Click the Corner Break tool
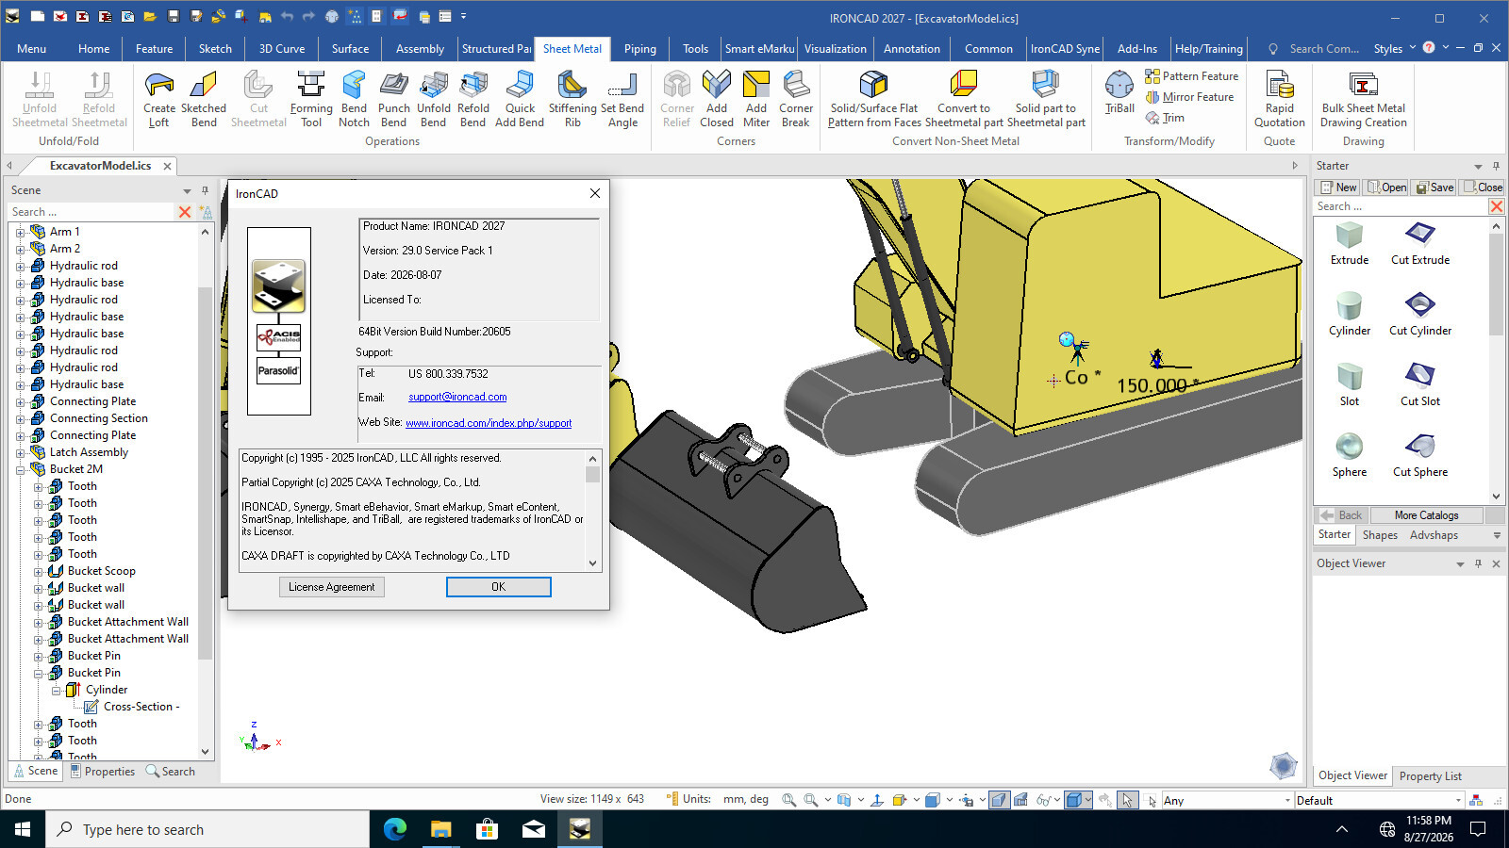 point(796,99)
